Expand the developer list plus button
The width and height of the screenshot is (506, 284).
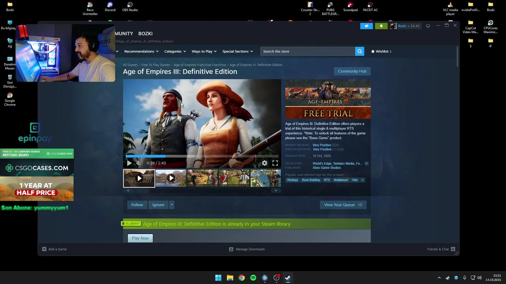pyautogui.click(x=366, y=163)
